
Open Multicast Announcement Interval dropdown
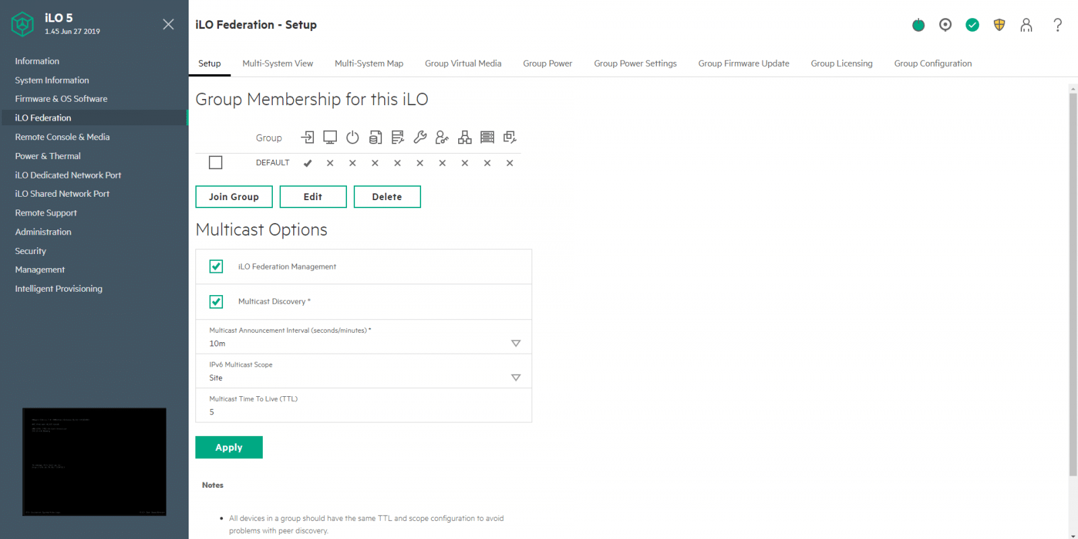click(364, 337)
